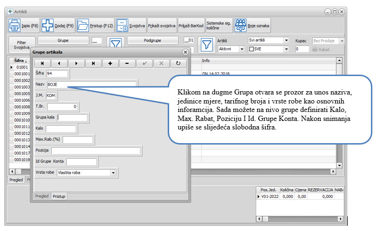Go to next record in Grupe artikala
The width and height of the screenshot is (379, 231).
(76, 63)
